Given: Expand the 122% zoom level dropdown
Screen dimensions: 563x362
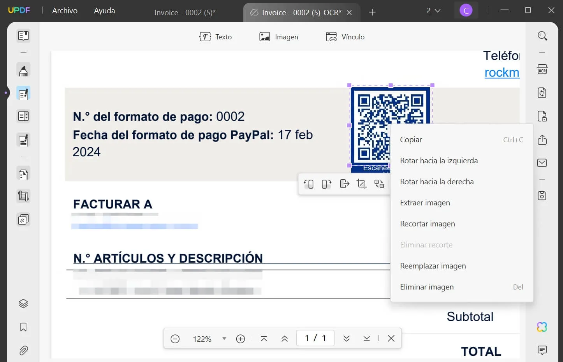Looking at the screenshot, I should tap(224, 339).
